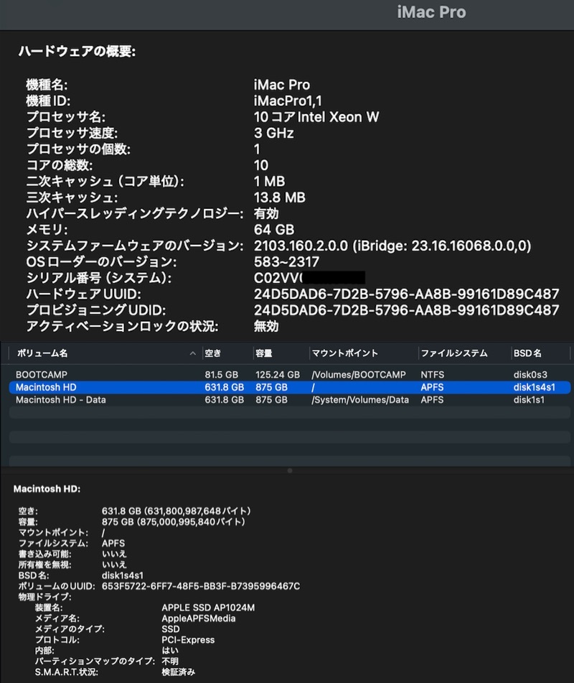Click the serial number starting C02VV

(x=309, y=278)
